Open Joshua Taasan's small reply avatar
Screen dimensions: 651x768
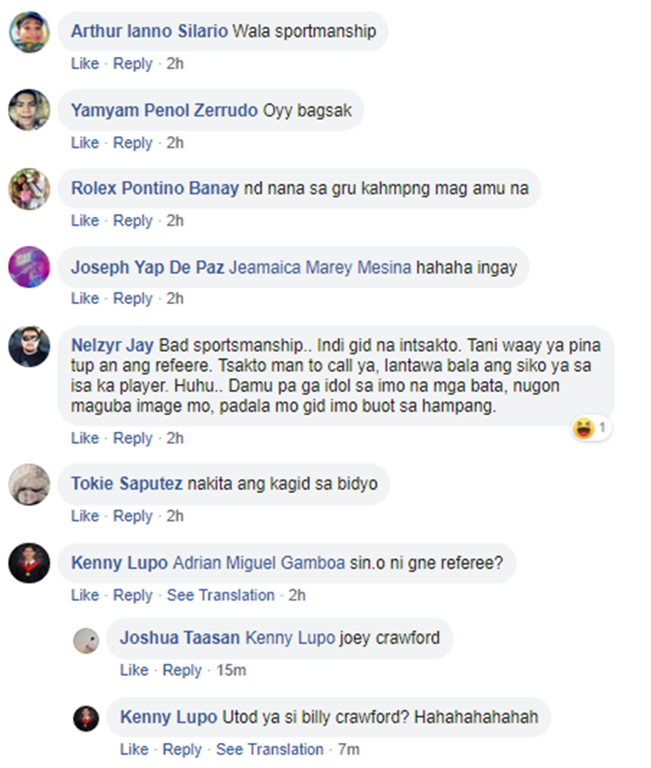click(x=86, y=640)
